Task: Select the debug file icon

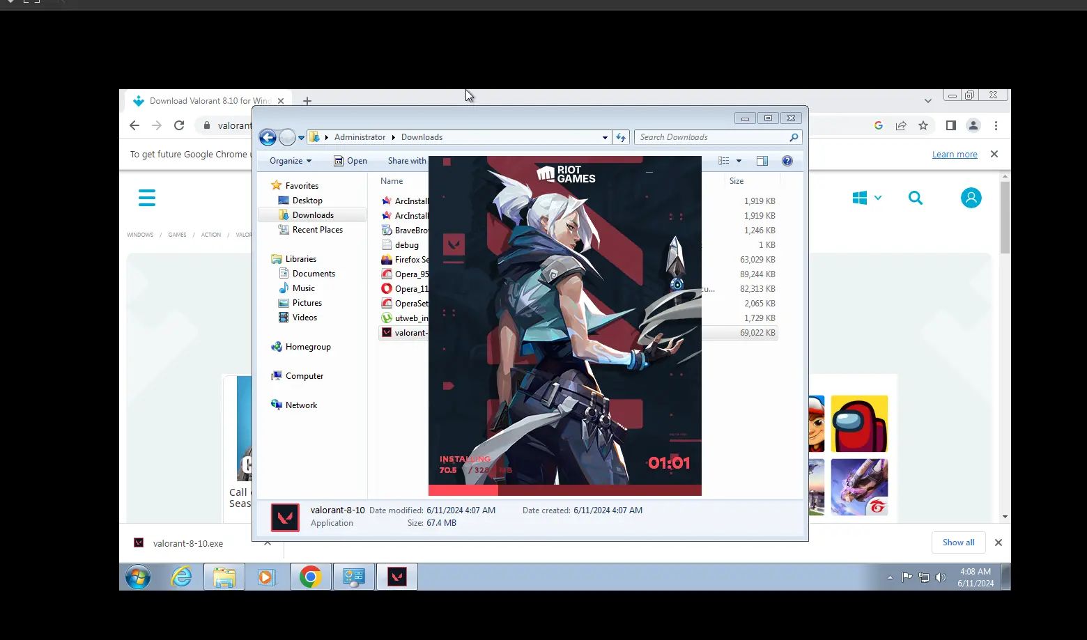Action: coord(387,244)
